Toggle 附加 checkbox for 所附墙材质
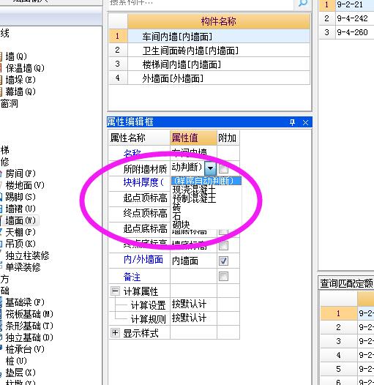374x385 pixels. pyautogui.click(x=223, y=168)
